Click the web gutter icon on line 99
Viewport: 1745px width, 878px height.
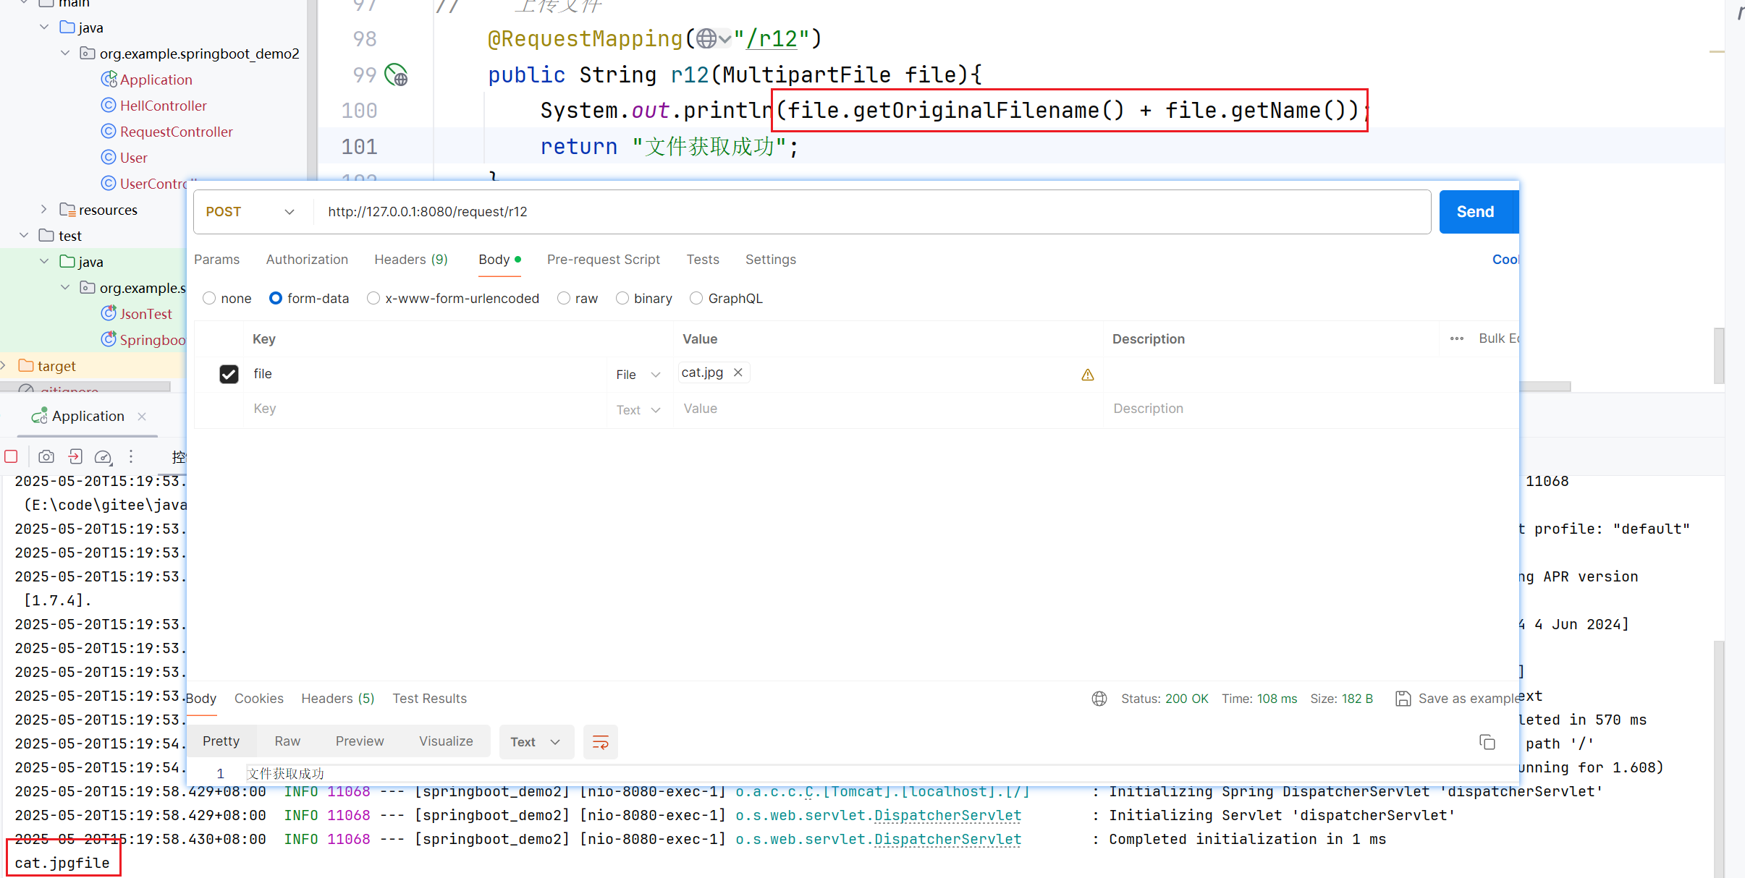(x=397, y=74)
